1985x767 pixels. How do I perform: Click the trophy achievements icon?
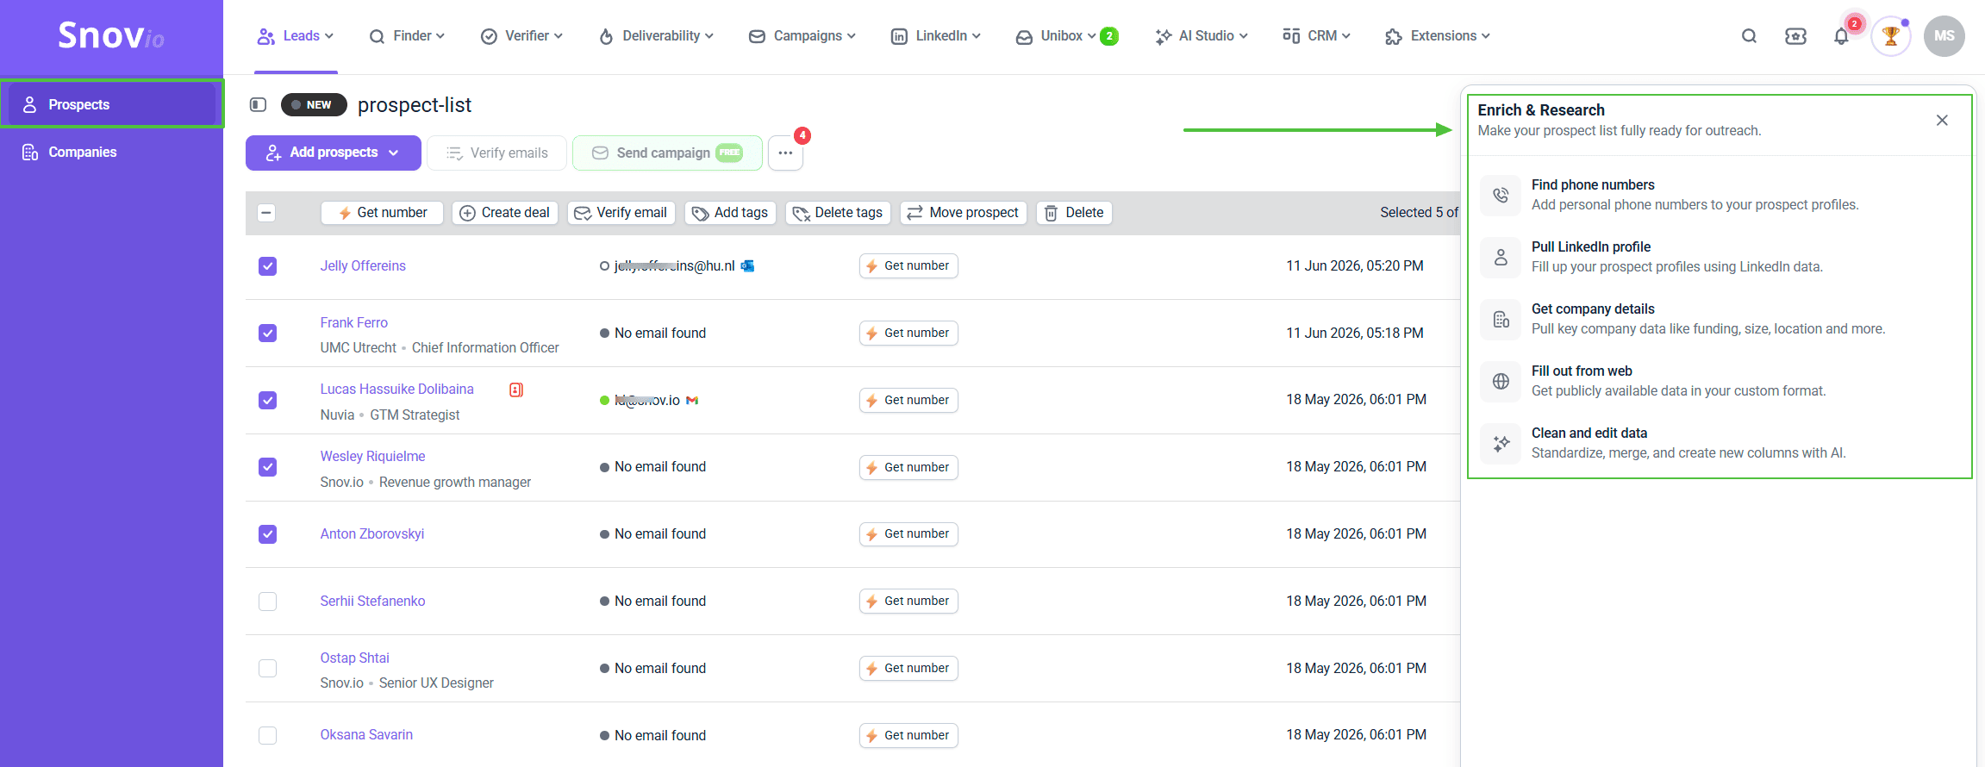click(1891, 36)
